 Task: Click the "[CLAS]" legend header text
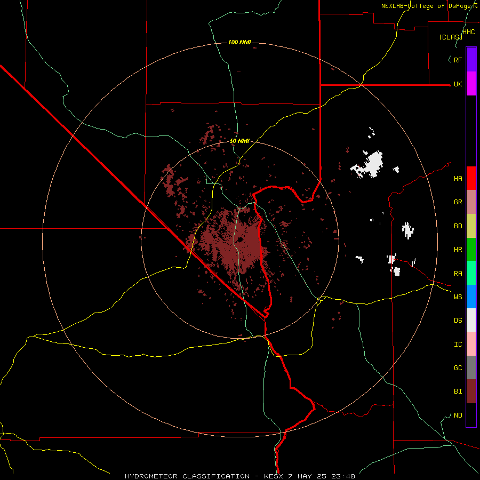[x=451, y=37]
